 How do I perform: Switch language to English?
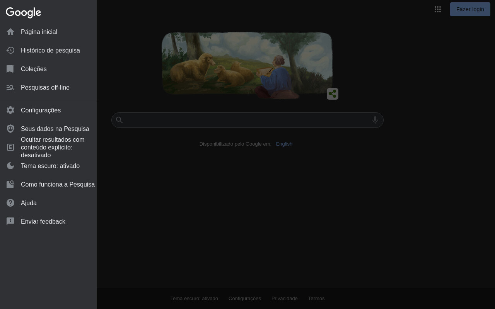[x=284, y=144]
